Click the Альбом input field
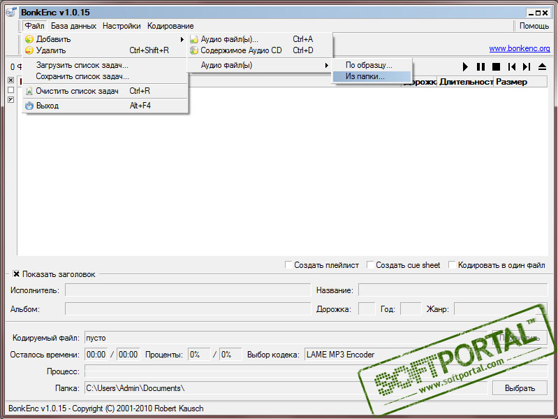This screenshot has width=558, height=419. point(188,309)
